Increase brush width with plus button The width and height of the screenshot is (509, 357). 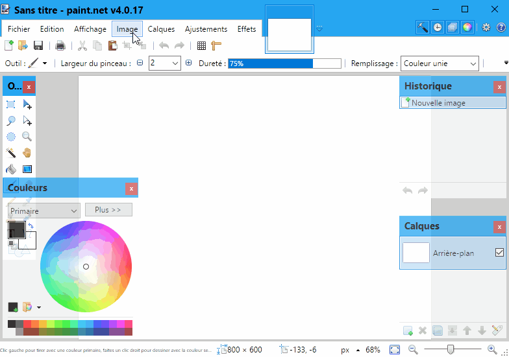[x=188, y=63]
